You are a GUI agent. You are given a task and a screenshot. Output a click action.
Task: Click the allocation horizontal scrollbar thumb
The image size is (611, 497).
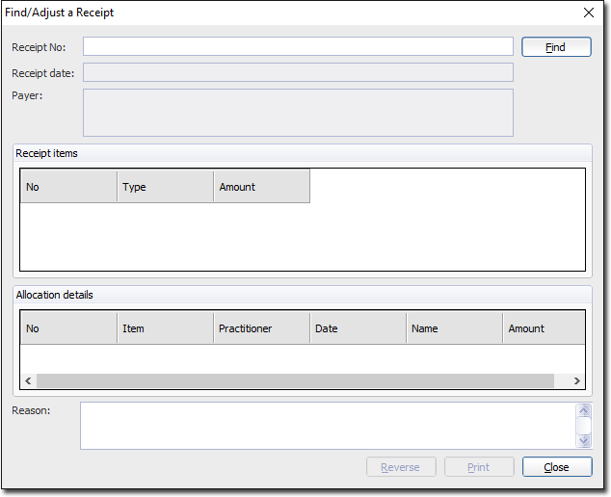click(x=295, y=381)
